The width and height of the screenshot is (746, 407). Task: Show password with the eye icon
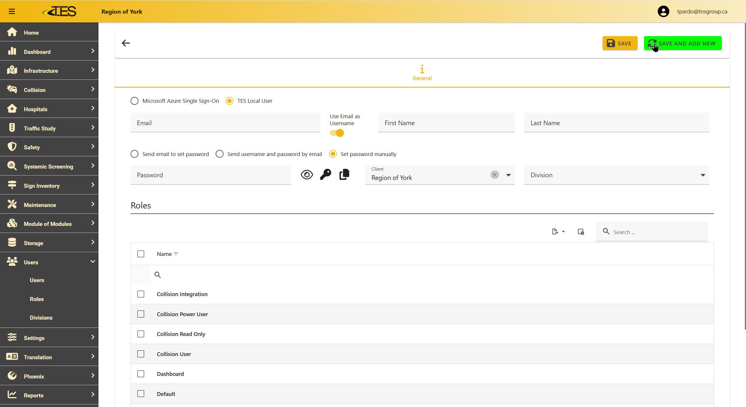tap(307, 175)
